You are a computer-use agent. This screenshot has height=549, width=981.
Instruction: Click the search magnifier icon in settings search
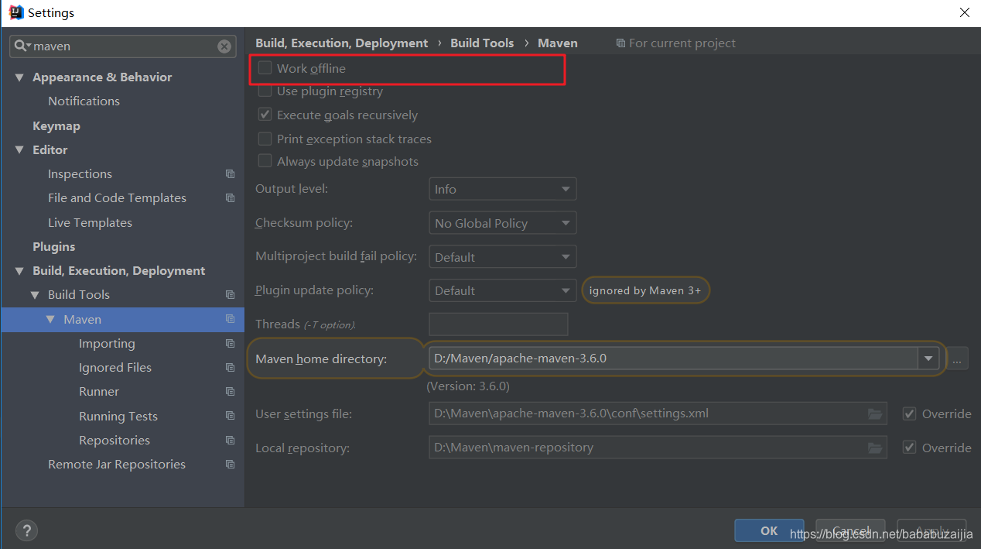(x=22, y=46)
